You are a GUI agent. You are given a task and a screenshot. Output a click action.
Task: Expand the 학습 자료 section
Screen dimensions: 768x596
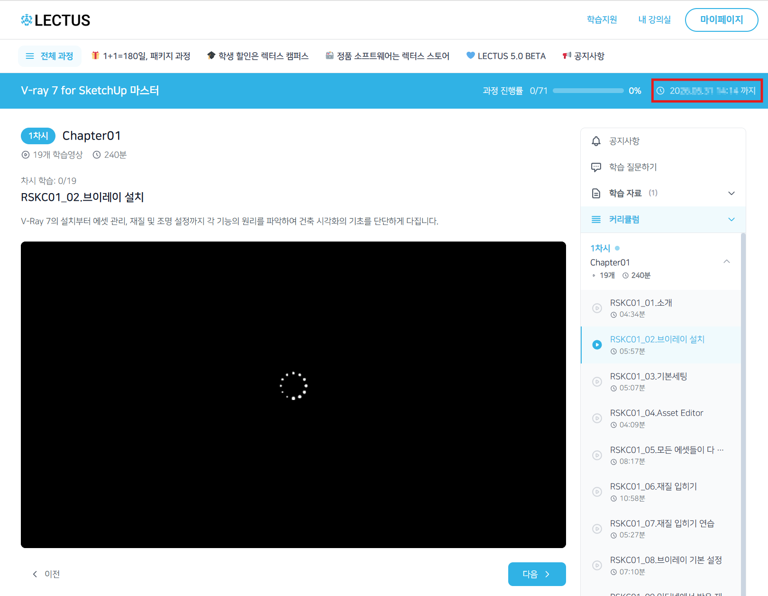[x=663, y=193]
